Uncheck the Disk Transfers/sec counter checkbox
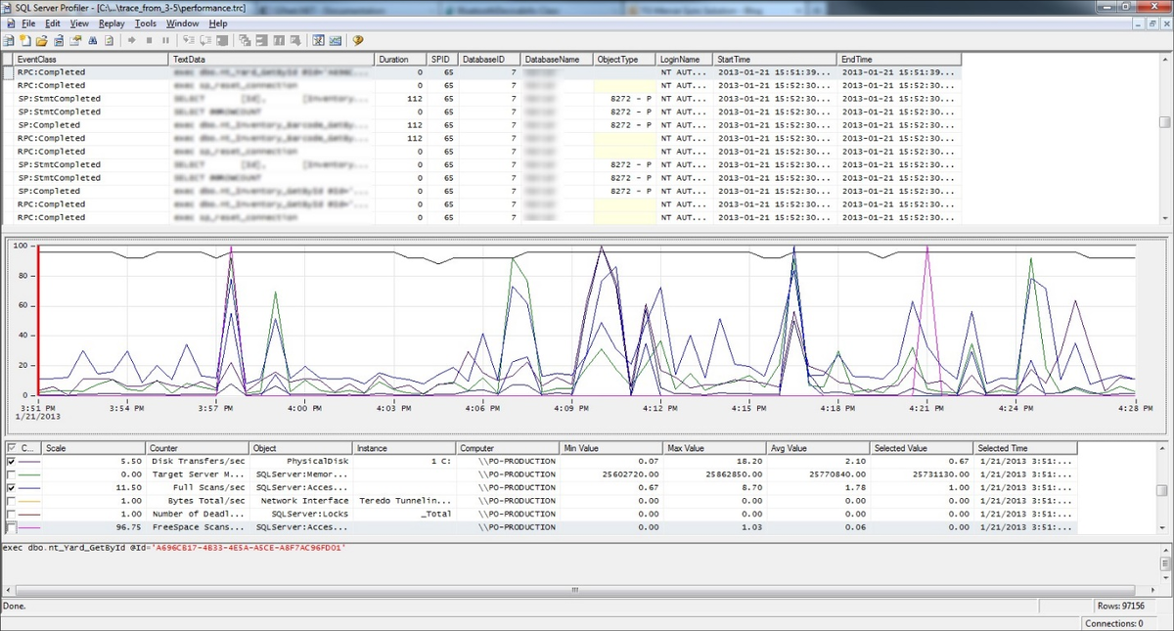This screenshot has width=1174, height=631. 12,460
